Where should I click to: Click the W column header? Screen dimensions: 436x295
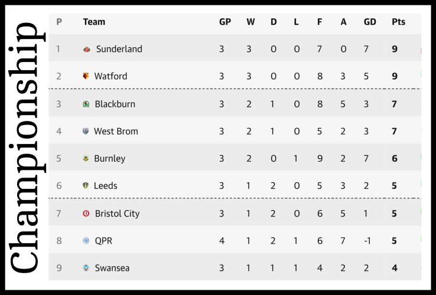click(x=250, y=22)
